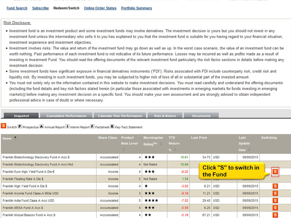Screen dimensions: 291x218
Task: Click Franklin Income Fund Class A MDis USD
Action: tap(30, 194)
